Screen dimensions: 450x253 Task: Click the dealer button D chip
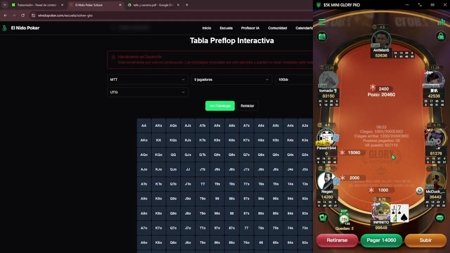[x=419, y=190]
